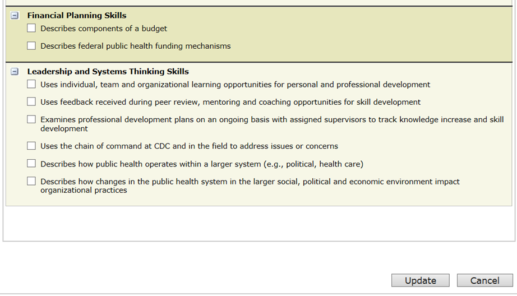The width and height of the screenshot is (517, 296).
Task: Click the political, health care system label
Action: 202,164
